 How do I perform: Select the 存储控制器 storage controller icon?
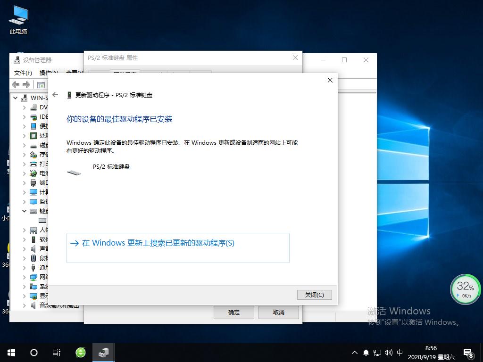coord(34,154)
